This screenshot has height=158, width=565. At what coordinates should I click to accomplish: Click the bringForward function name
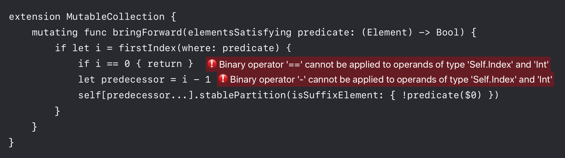coord(147,32)
